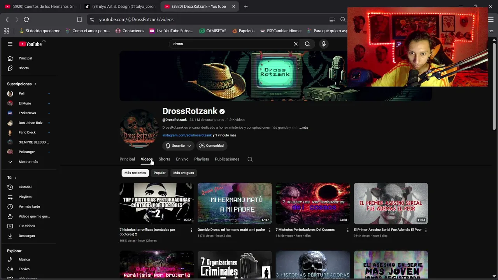Search within channel using magnifier icon

250,159
